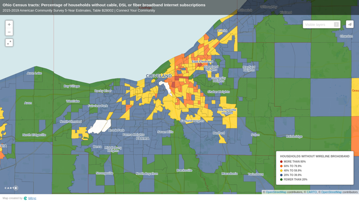359x202 pixels.
Task: Click the orange '60% to 79.9%' legend dot
Action: pyautogui.click(x=281, y=166)
